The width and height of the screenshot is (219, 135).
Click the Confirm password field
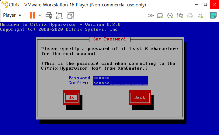tap(121, 83)
